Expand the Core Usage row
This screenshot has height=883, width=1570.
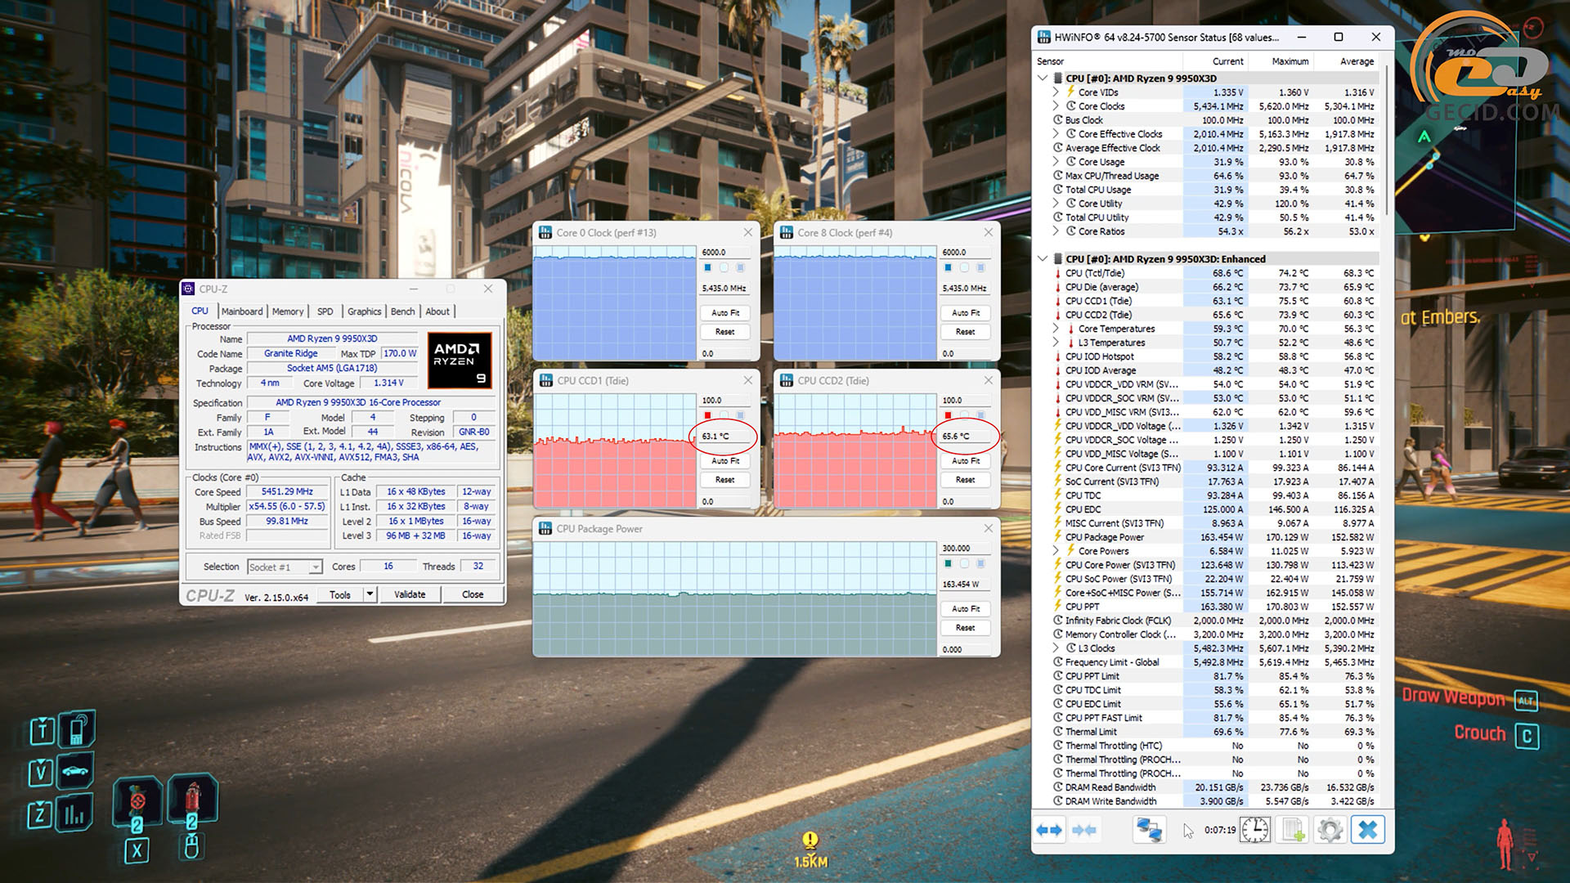click(1056, 162)
